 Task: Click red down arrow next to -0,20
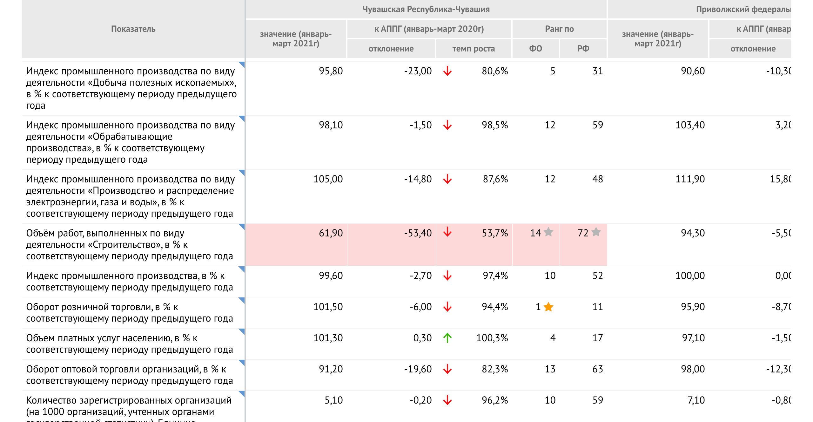(x=447, y=400)
